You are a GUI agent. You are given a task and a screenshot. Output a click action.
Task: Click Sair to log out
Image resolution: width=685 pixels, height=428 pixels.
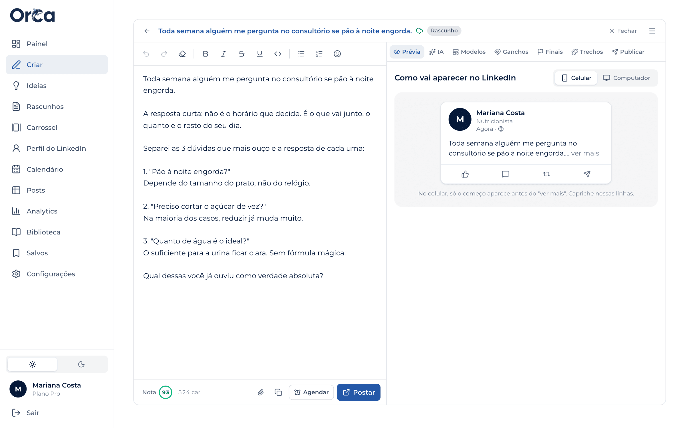click(x=57, y=413)
